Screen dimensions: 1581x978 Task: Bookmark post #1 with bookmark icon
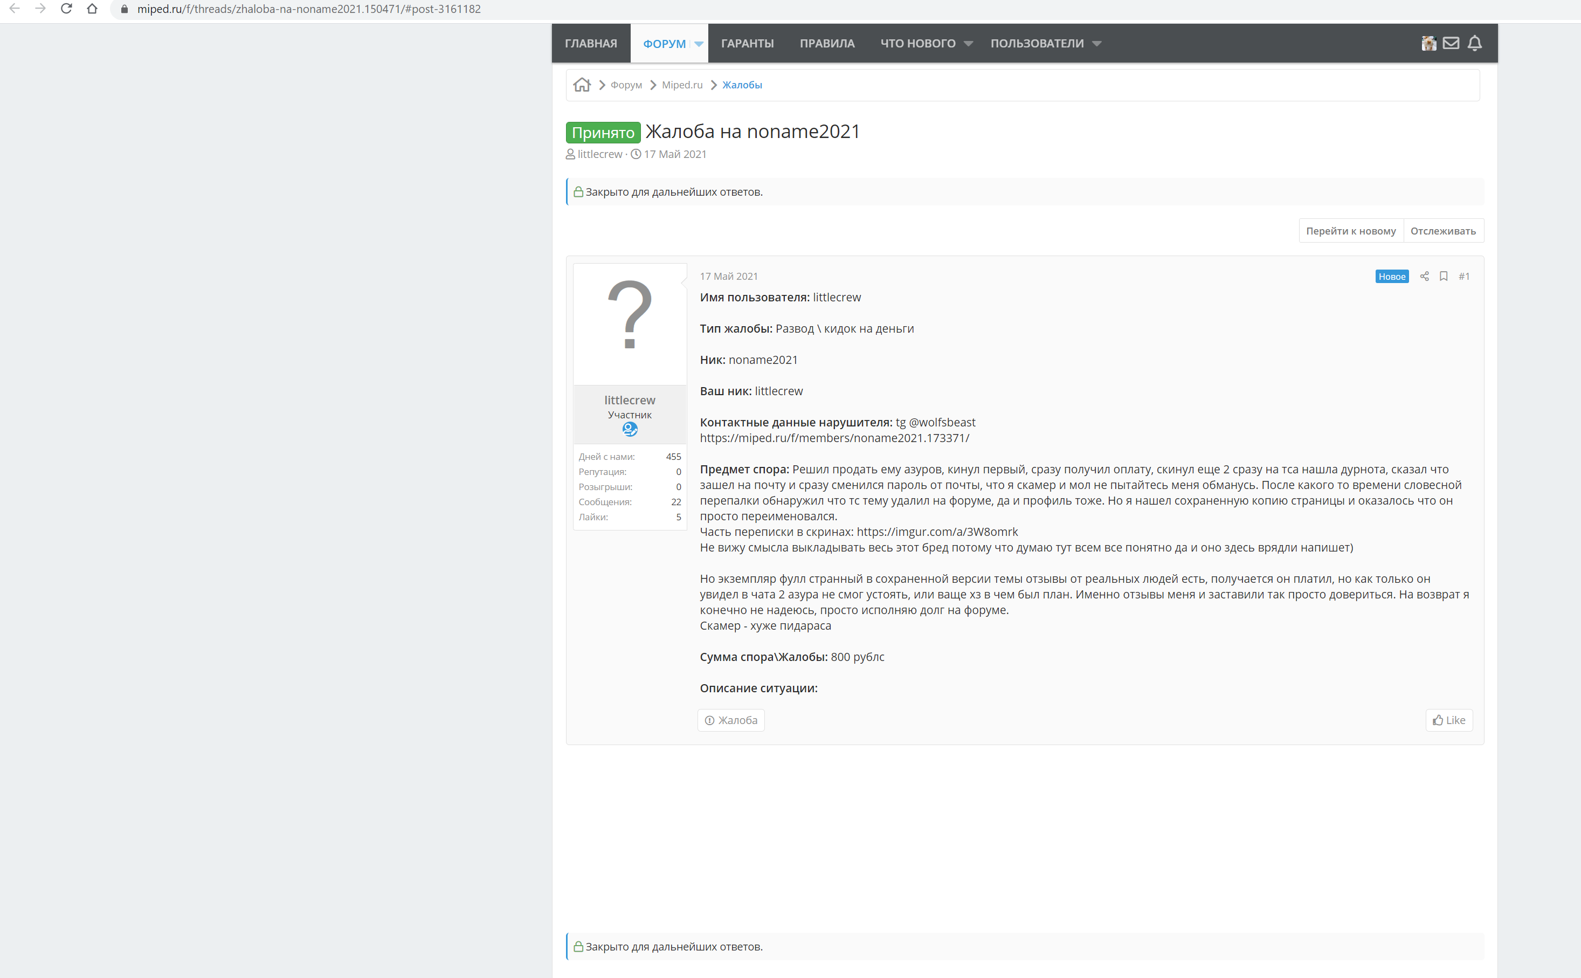coord(1443,276)
